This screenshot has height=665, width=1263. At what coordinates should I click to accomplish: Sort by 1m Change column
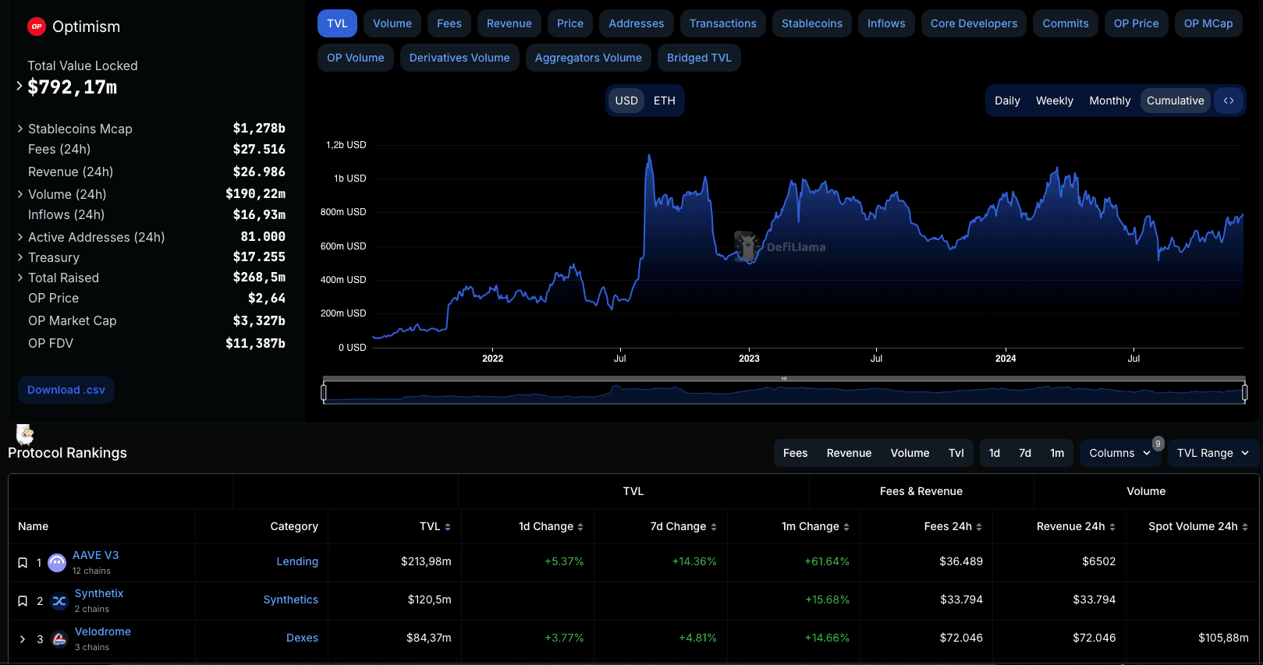click(x=846, y=527)
